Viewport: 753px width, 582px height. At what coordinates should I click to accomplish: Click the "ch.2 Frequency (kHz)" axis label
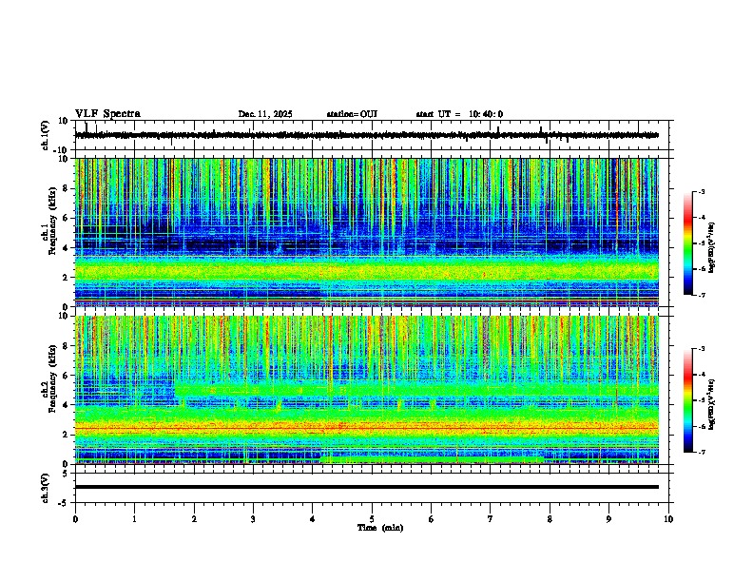(48, 379)
